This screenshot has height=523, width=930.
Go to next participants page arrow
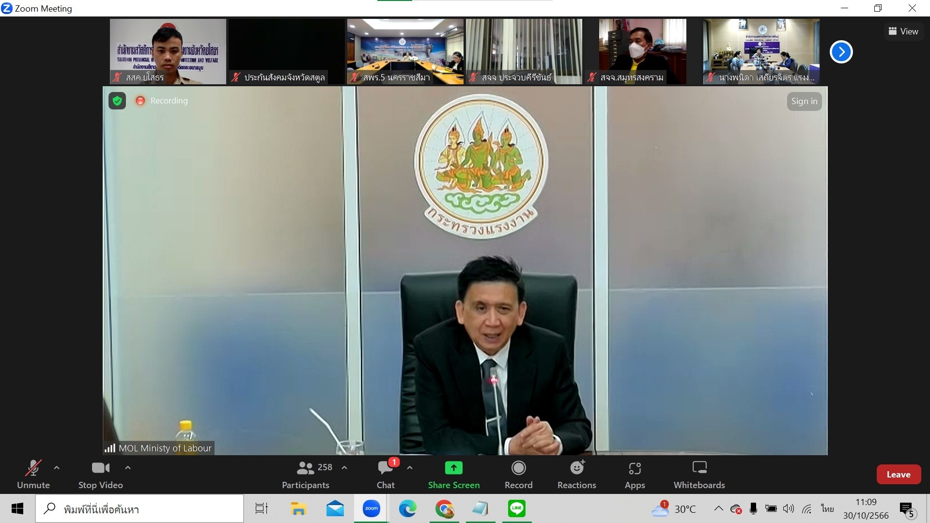(x=841, y=52)
